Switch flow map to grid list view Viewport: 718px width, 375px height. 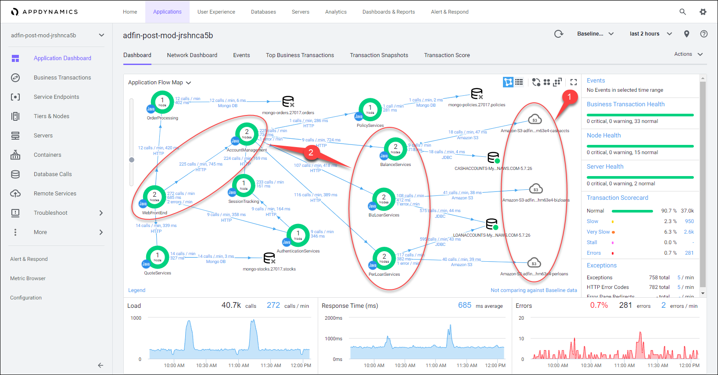click(x=519, y=82)
